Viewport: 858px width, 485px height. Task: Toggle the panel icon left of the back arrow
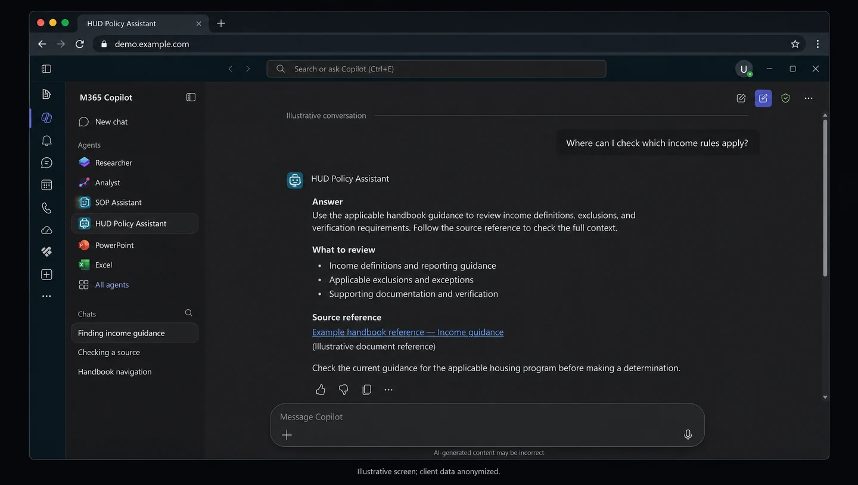(46, 69)
